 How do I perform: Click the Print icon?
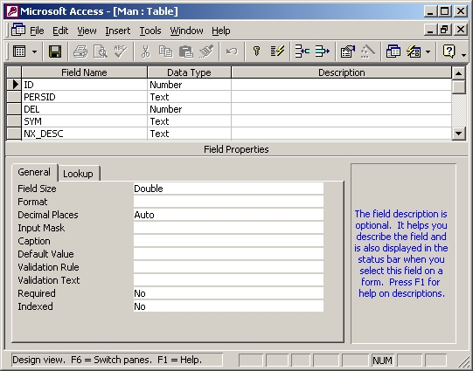pyautogui.click(x=80, y=52)
